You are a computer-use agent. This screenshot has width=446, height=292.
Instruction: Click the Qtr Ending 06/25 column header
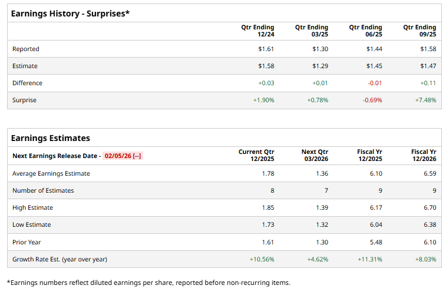(365, 31)
